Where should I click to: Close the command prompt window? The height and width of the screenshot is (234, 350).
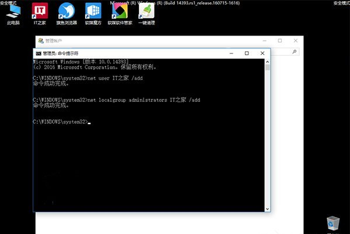click(262, 53)
